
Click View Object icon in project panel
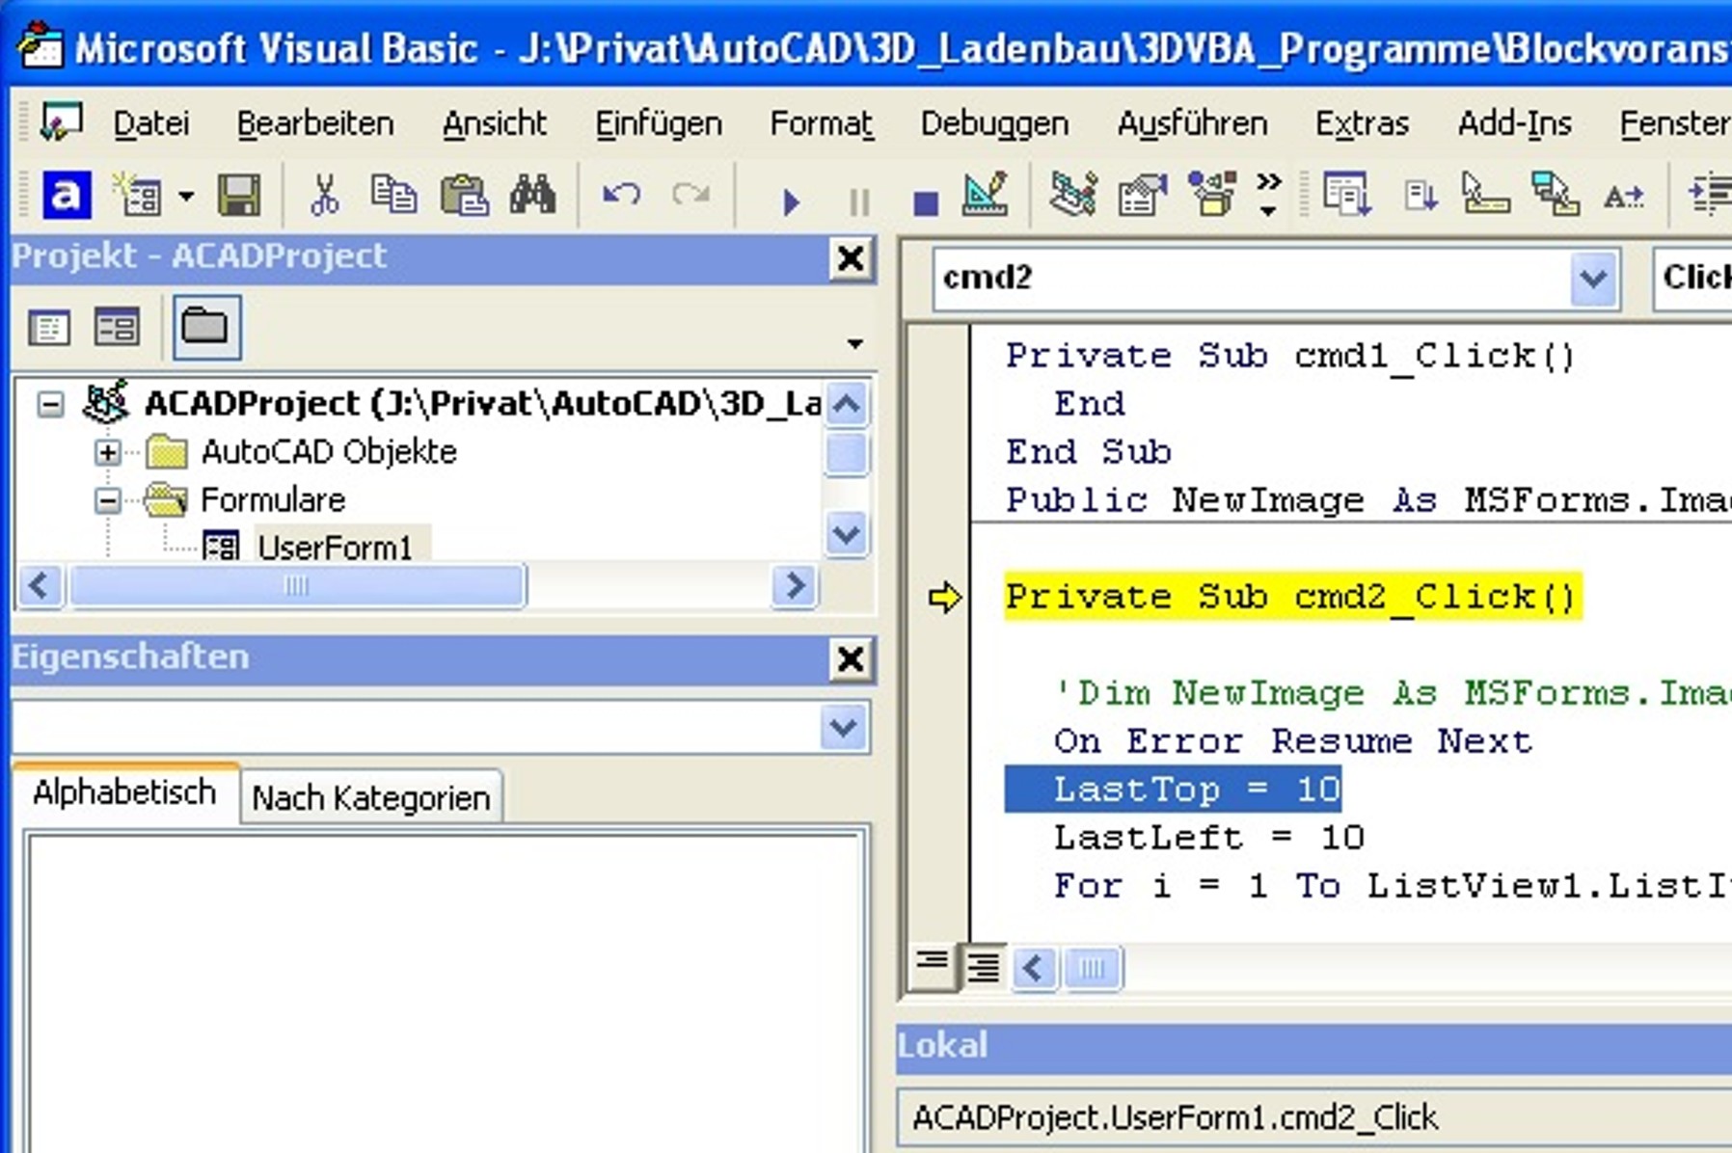tap(117, 328)
